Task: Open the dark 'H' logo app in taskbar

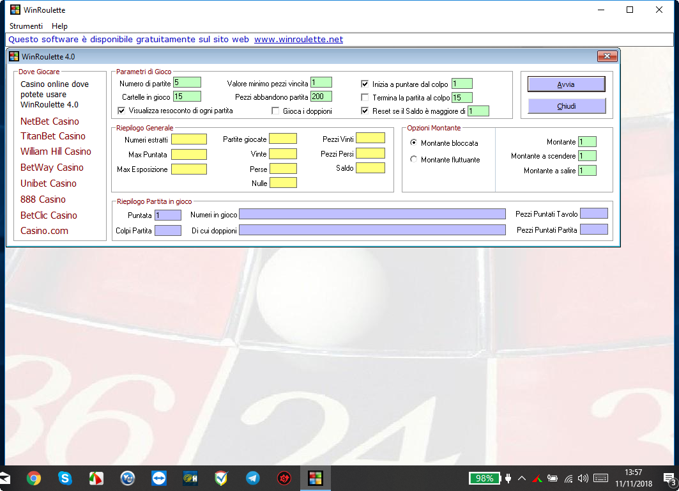Action: pyautogui.click(x=190, y=478)
